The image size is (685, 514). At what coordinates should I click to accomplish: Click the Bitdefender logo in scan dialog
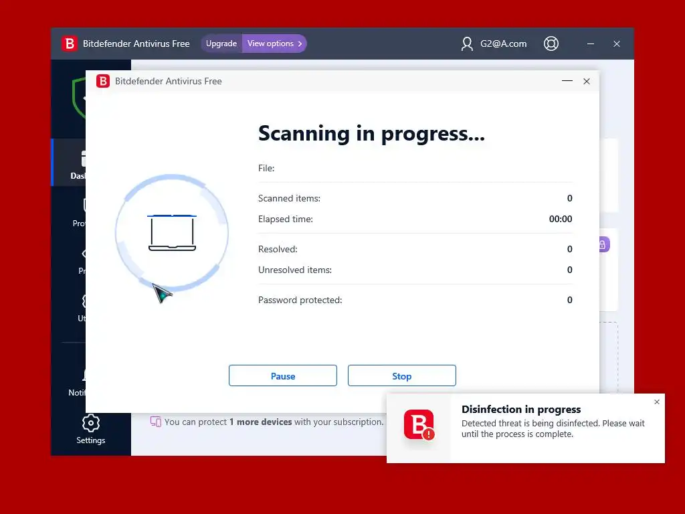pos(102,81)
